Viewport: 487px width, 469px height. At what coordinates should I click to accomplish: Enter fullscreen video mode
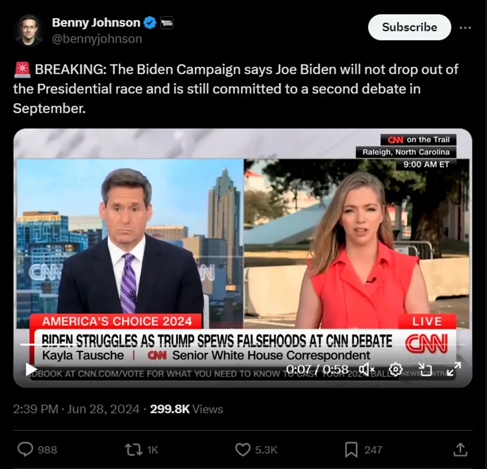pos(454,369)
